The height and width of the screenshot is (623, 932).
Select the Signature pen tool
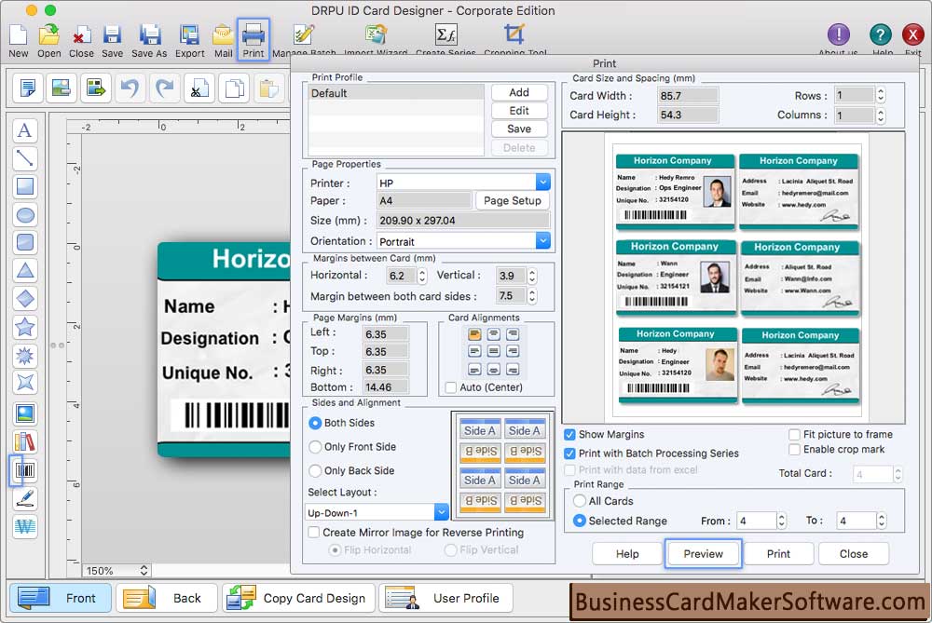click(25, 498)
